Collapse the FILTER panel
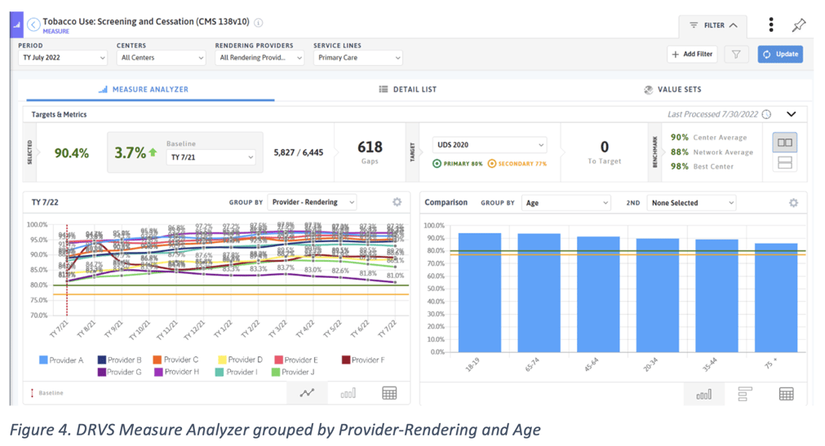The image size is (825, 446). [712, 25]
